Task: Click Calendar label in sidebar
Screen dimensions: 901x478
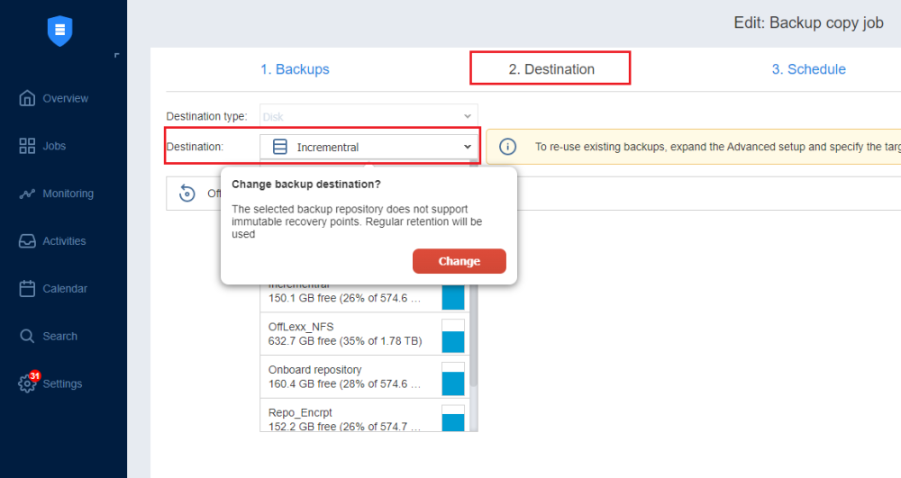Action: pos(65,289)
